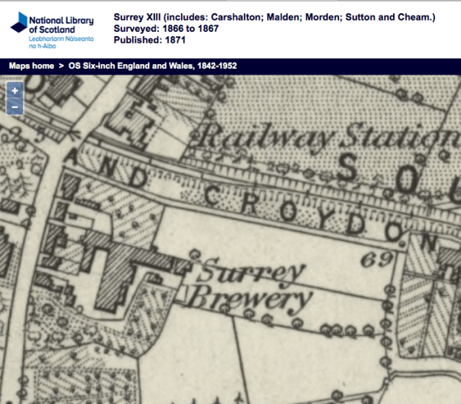Click the word Brewery on the map

point(247,300)
